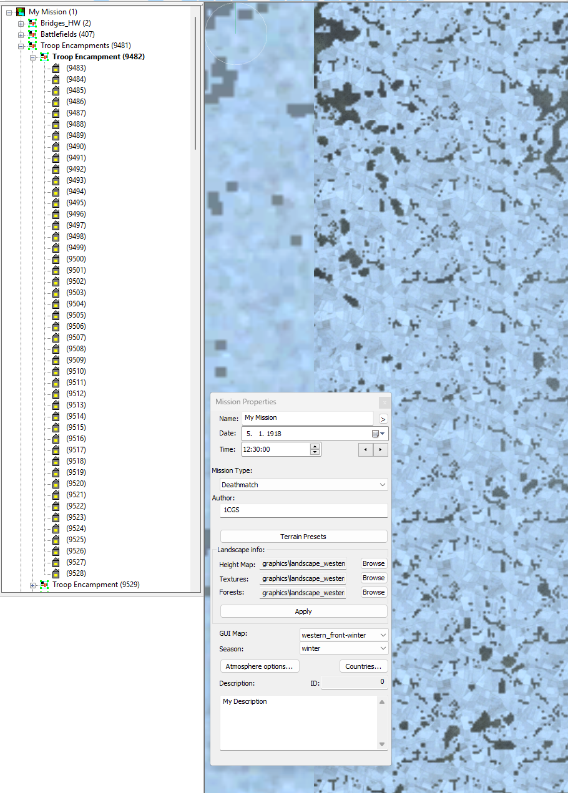Select the building icon of item (9526)
Image resolution: width=568 pixels, height=793 pixels.
[x=56, y=551]
